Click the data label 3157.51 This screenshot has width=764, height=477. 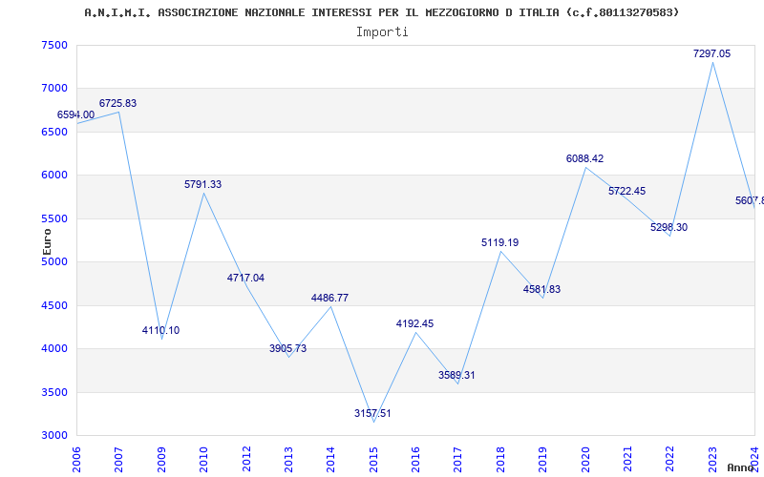click(x=372, y=413)
